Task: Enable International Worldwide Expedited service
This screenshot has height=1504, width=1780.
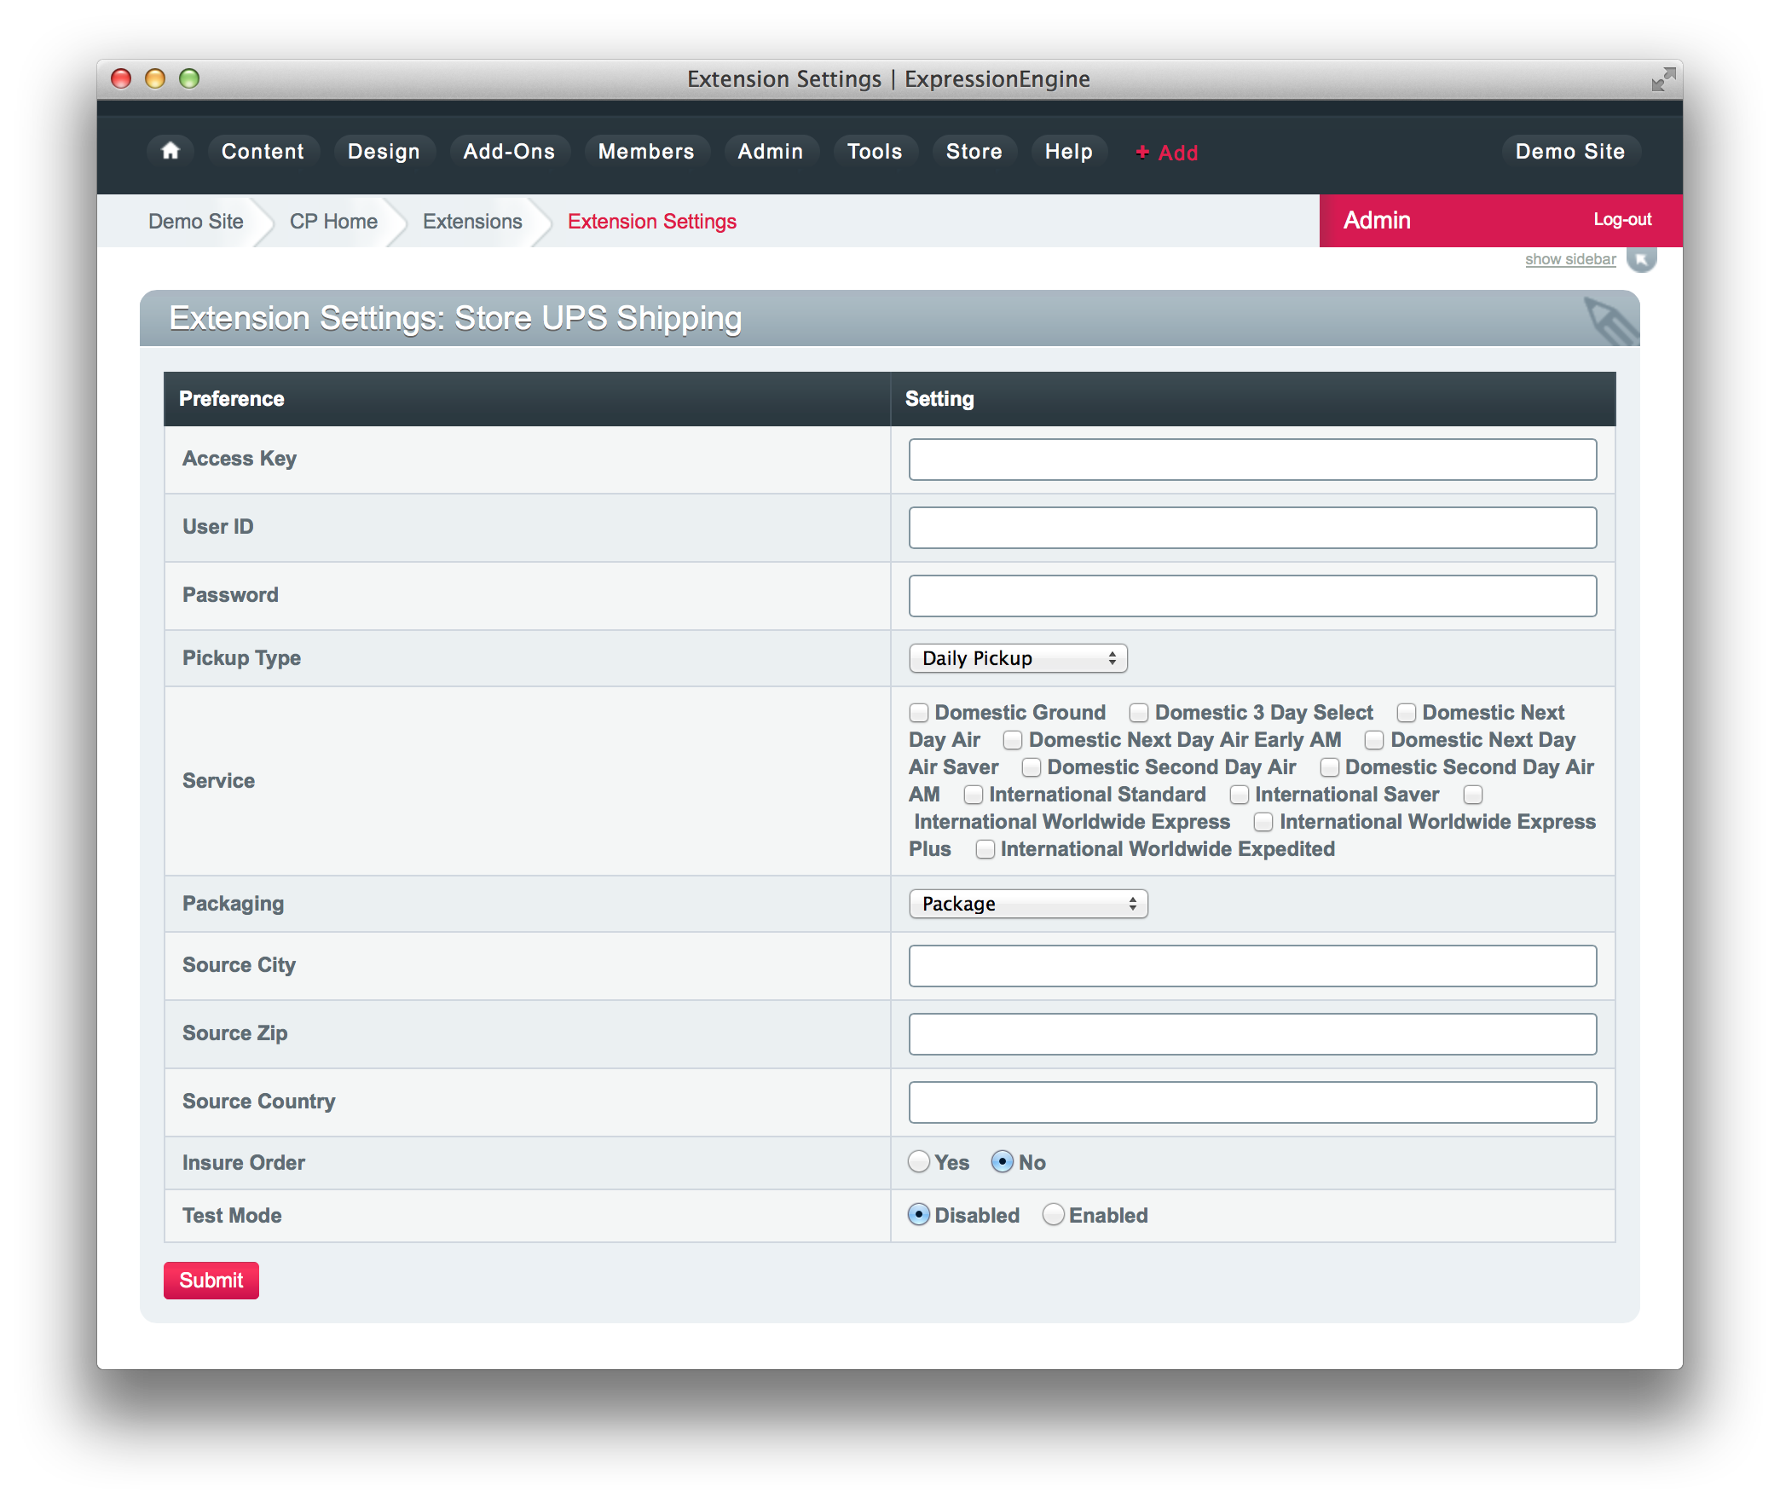Action: (985, 849)
